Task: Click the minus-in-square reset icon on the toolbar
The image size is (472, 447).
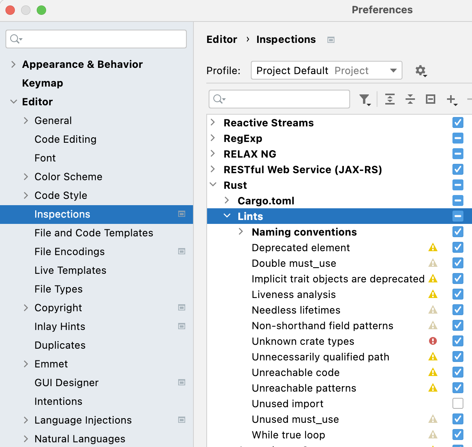Action: coord(430,99)
